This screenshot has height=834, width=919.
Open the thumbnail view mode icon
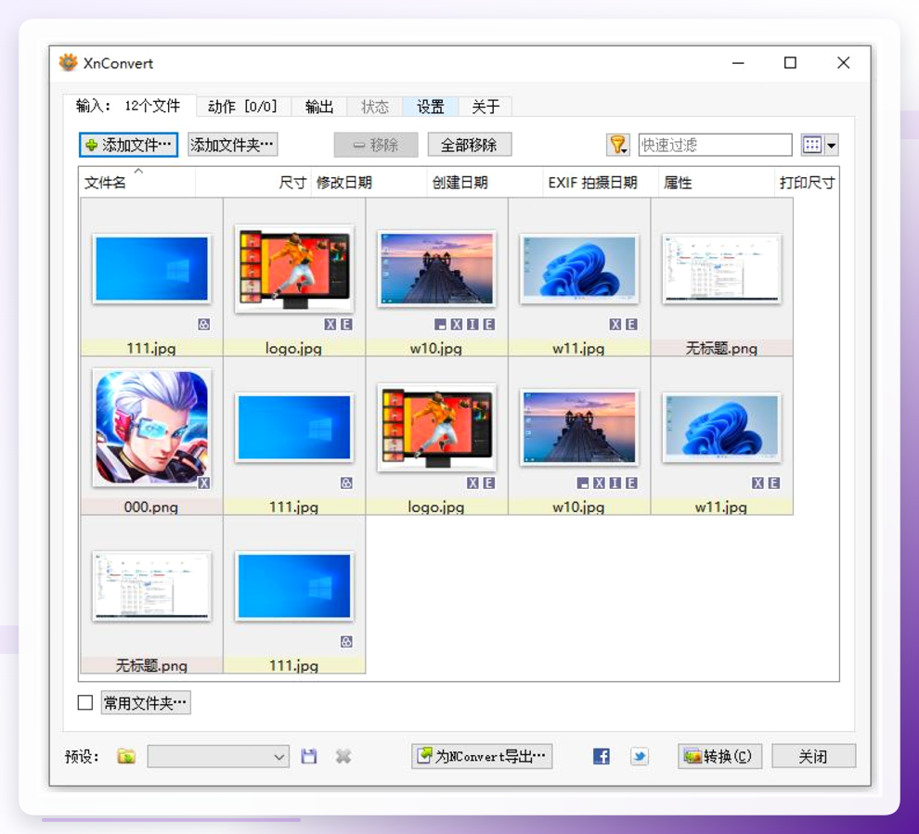point(811,145)
